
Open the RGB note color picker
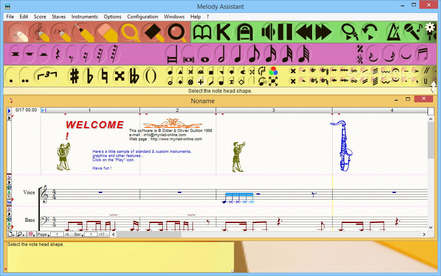(273, 71)
